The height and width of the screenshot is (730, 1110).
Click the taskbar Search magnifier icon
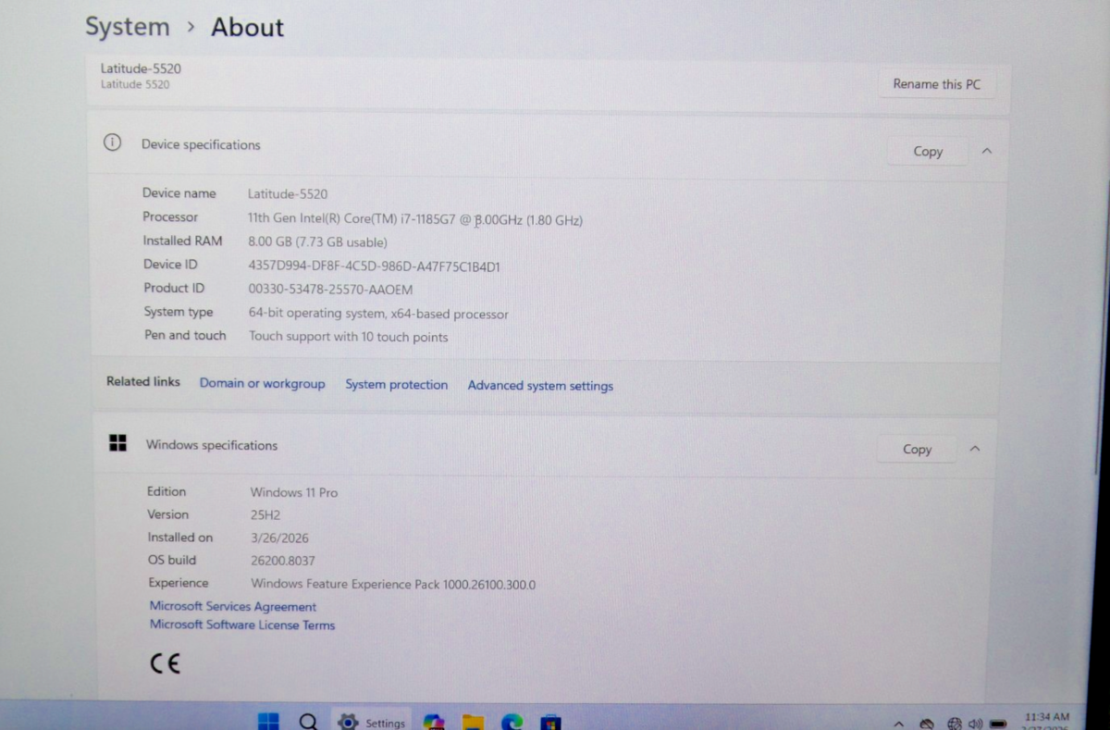[x=309, y=722]
